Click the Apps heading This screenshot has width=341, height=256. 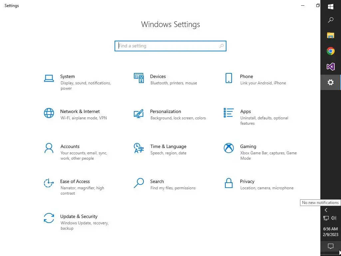(245, 111)
